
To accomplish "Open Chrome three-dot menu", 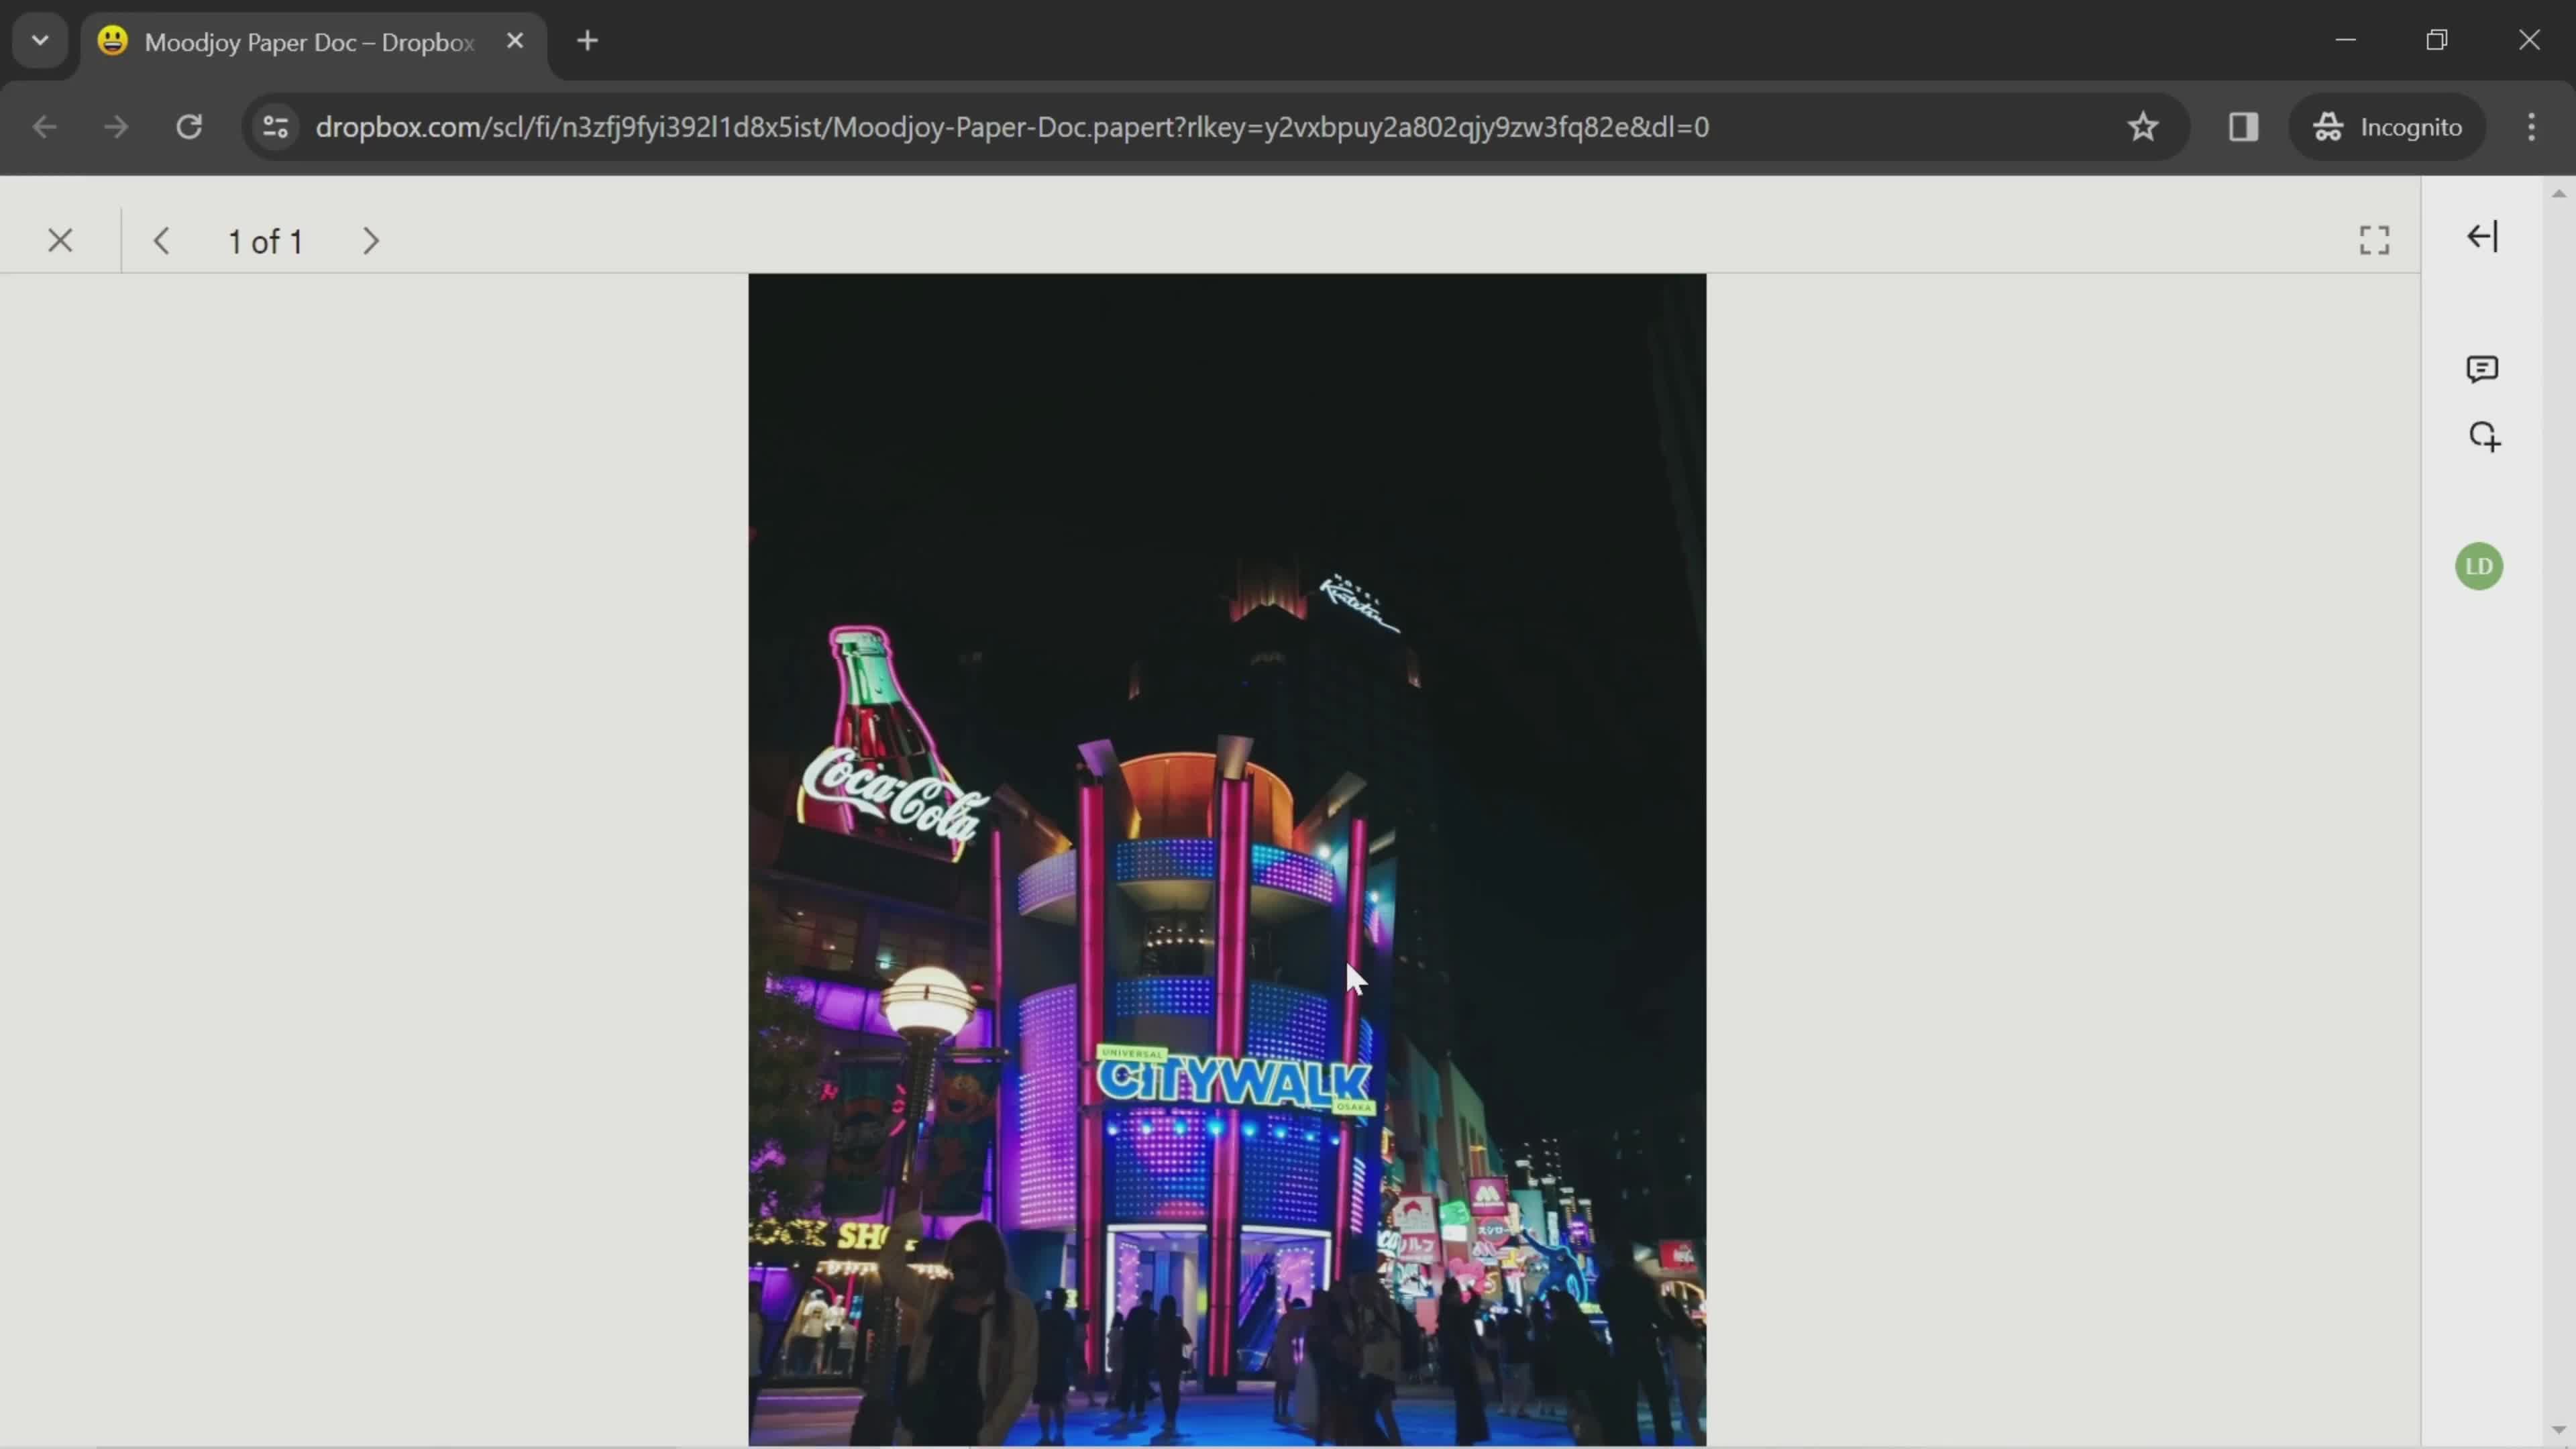I will (2531, 127).
